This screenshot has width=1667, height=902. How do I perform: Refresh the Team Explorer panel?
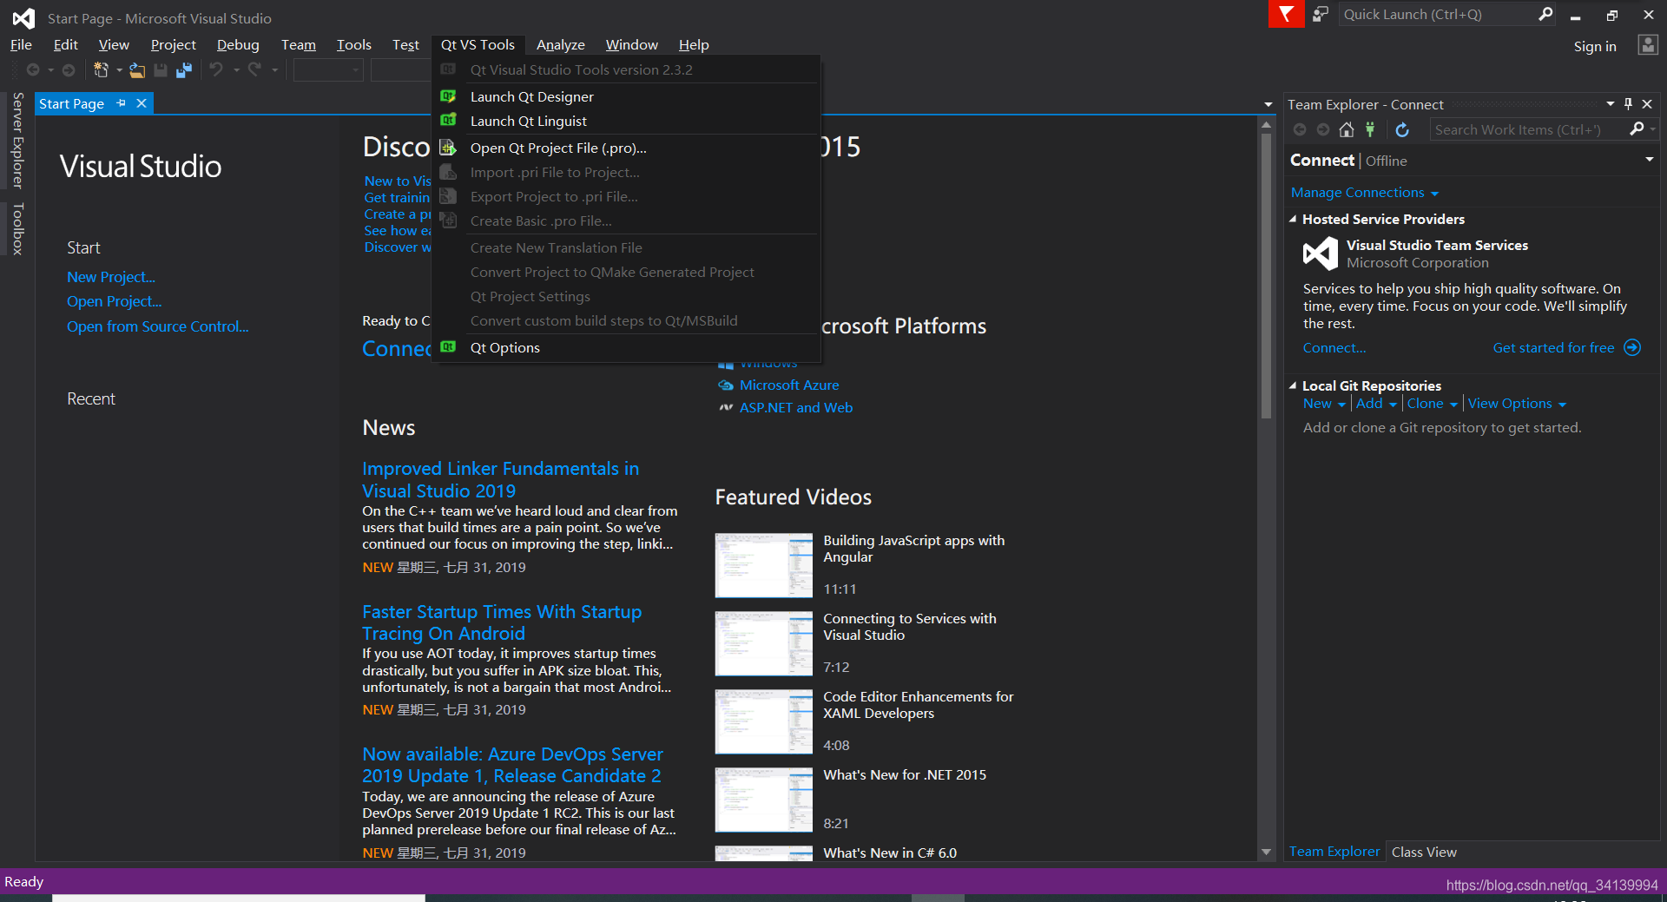(x=1402, y=129)
